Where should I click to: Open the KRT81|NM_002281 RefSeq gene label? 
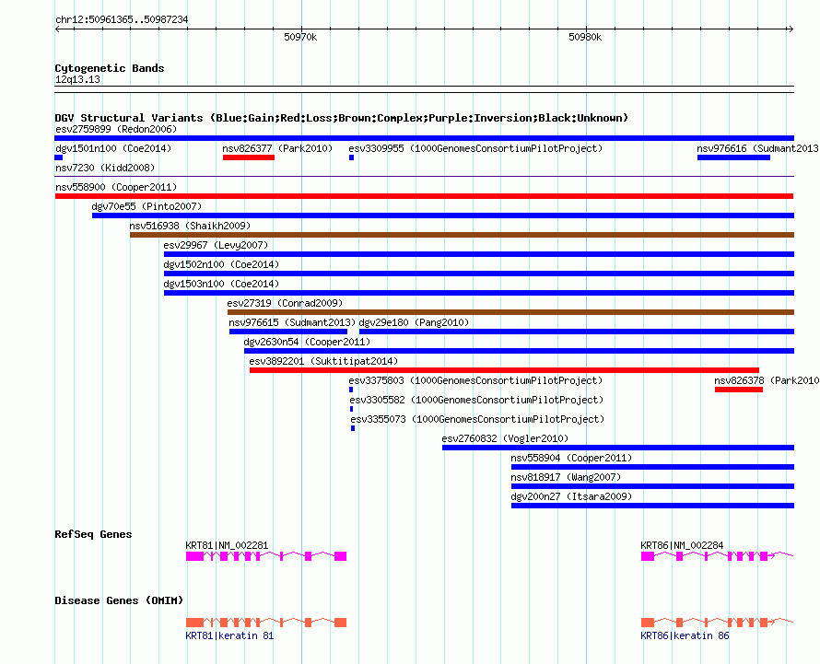(227, 545)
